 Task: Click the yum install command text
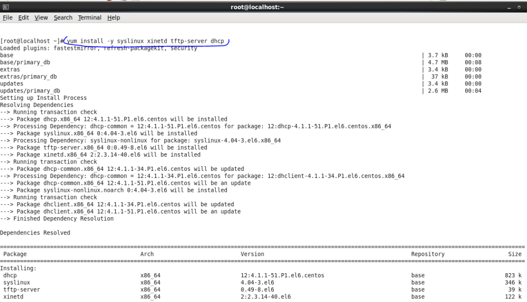(x=145, y=41)
